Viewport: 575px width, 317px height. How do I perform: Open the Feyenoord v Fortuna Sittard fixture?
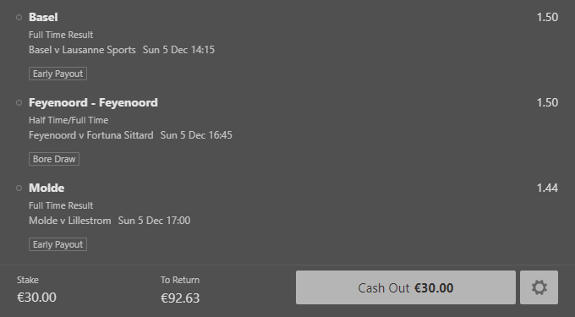91,135
